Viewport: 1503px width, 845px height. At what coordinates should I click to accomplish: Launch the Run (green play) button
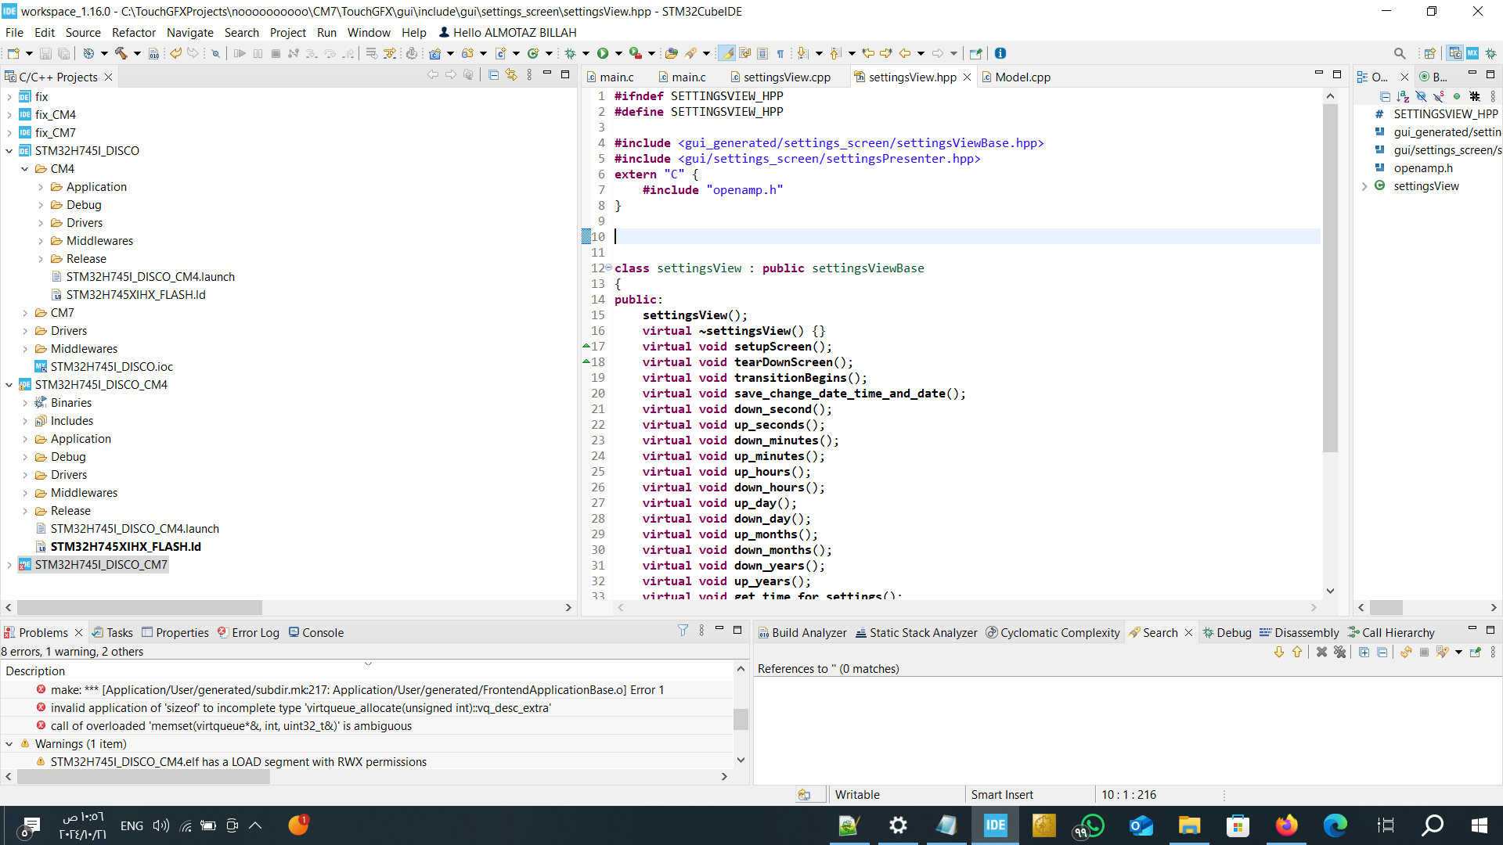pyautogui.click(x=603, y=53)
